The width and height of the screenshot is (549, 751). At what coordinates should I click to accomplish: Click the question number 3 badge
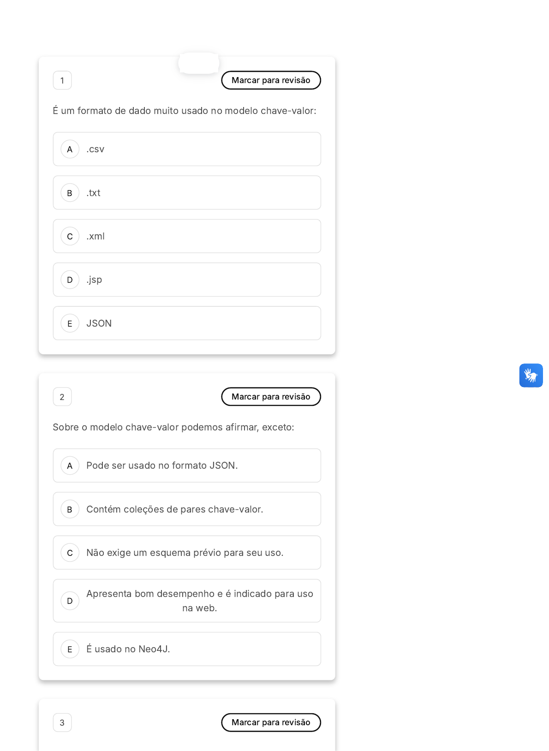coord(62,722)
